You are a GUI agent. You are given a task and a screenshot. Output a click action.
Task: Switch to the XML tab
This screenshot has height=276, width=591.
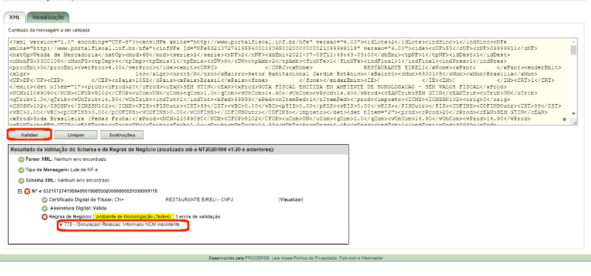(x=14, y=18)
